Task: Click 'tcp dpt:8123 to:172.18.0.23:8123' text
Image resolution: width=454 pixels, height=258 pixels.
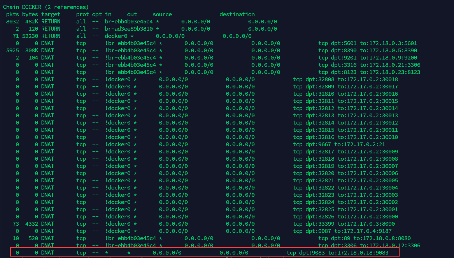Action: [x=369, y=72]
